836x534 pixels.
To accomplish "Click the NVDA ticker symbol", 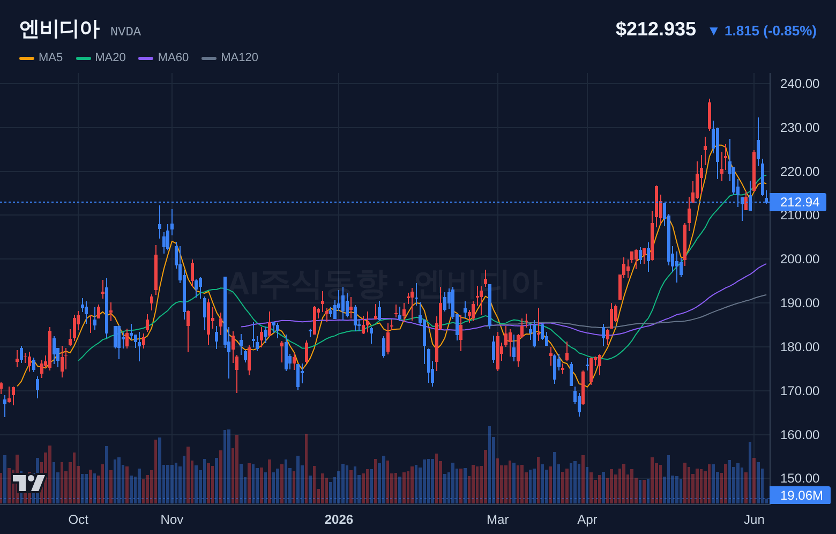I will point(126,32).
